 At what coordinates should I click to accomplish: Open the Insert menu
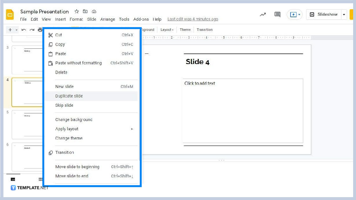point(60,19)
